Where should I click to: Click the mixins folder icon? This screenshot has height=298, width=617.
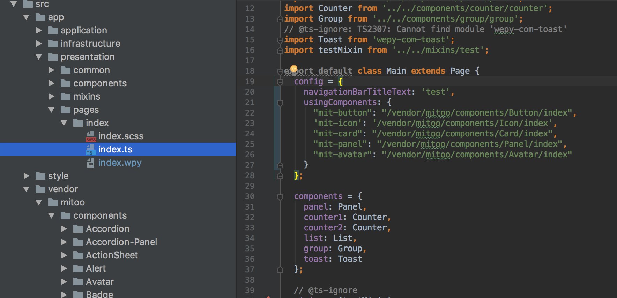point(66,96)
